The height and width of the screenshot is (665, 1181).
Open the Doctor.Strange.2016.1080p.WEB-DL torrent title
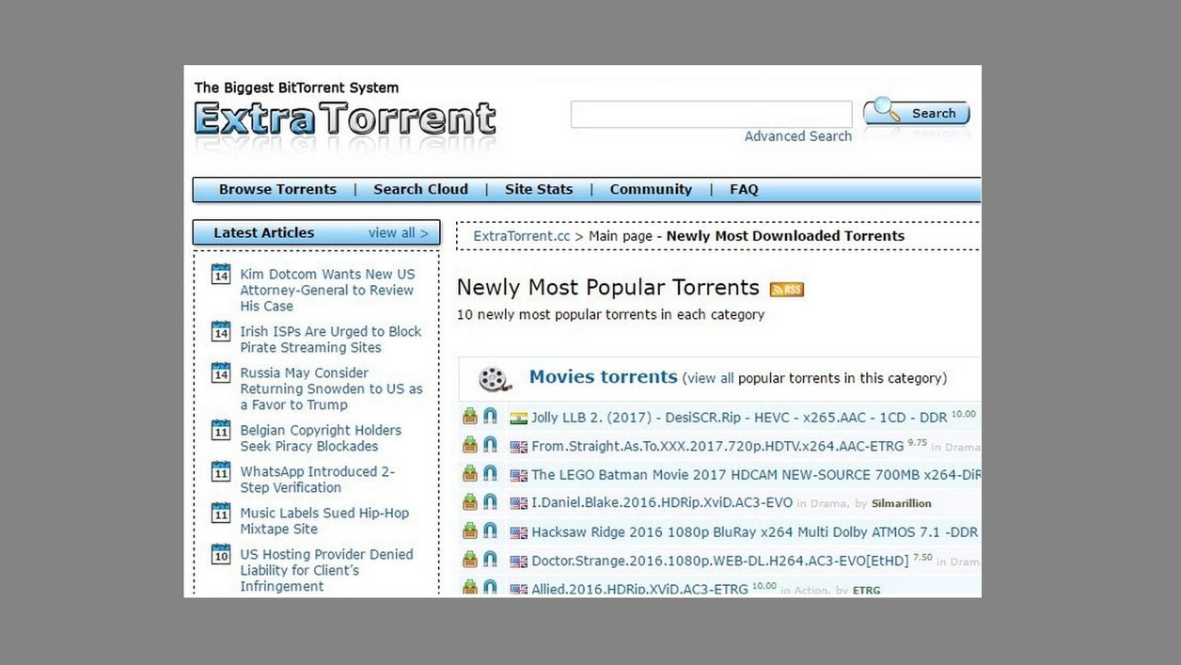pos(720,561)
